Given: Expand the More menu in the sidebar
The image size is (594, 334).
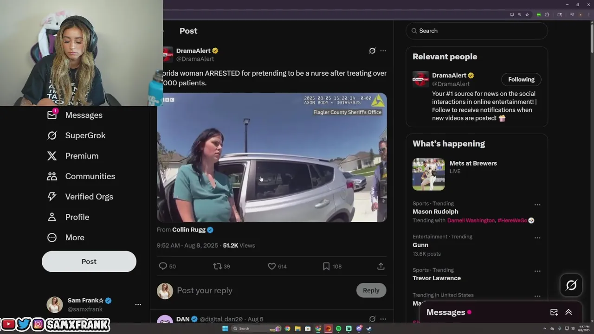Looking at the screenshot, I should tap(65, 238).
